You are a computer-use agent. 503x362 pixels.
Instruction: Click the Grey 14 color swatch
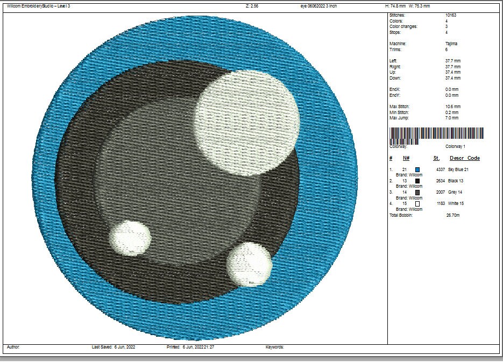(x=417, y=193)
